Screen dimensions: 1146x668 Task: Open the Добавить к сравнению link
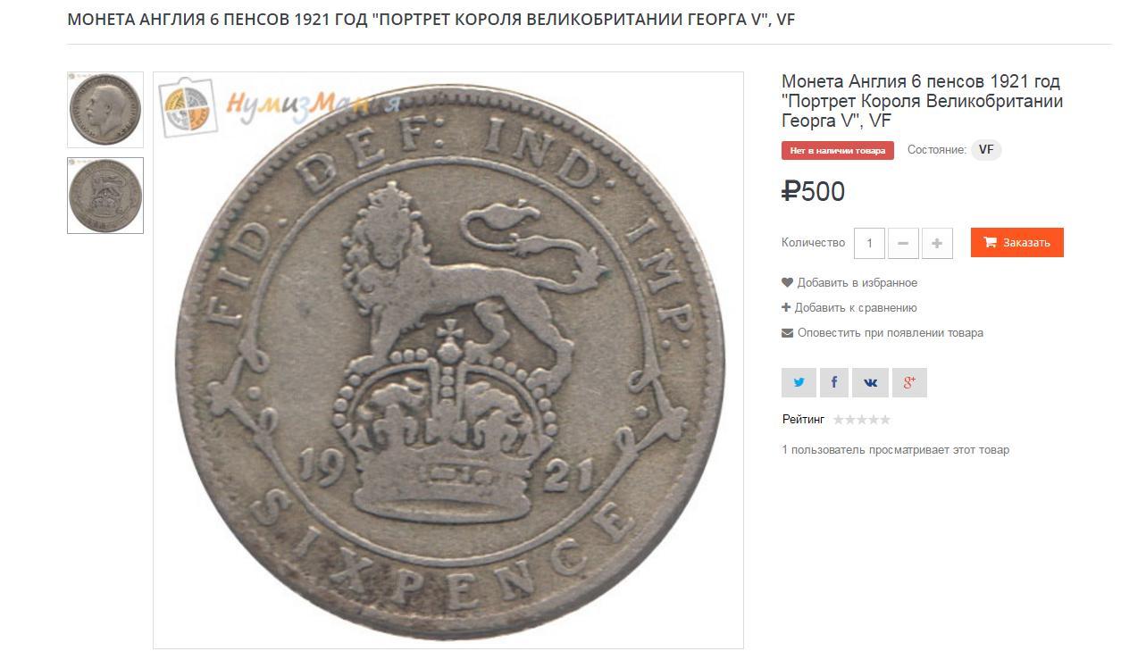click(856, 308)
